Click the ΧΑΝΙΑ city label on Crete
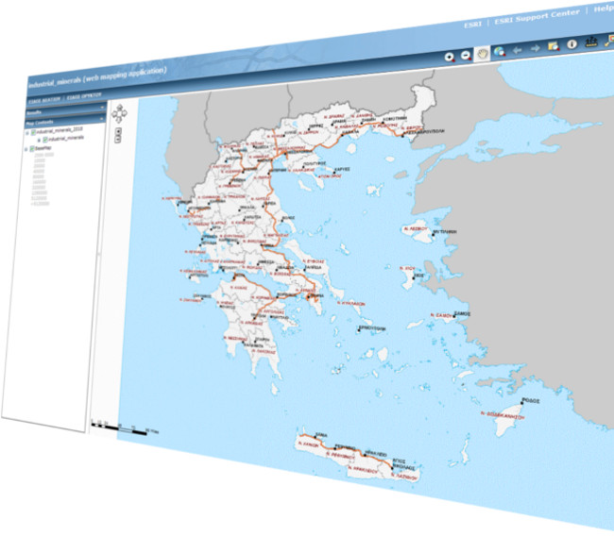This screenshot has height=536, width=614. (x=321, y=435)
